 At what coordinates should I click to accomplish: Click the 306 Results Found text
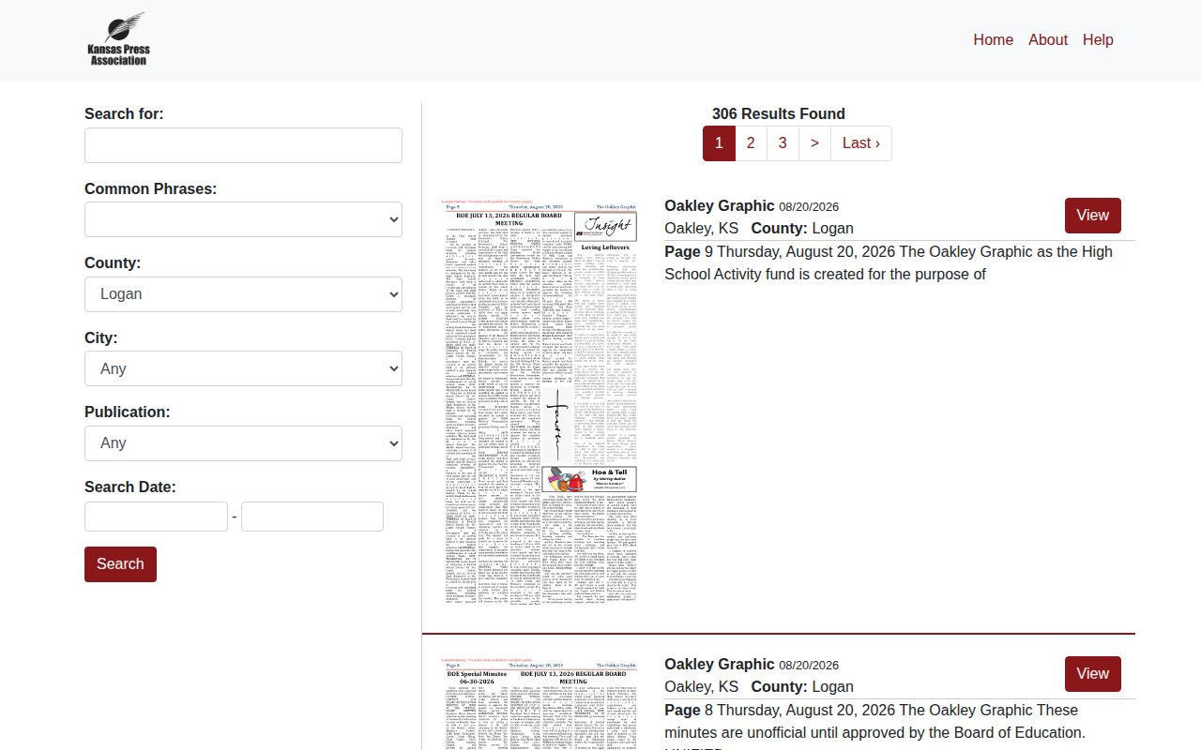pyautogui.click(x=779, y=114)
